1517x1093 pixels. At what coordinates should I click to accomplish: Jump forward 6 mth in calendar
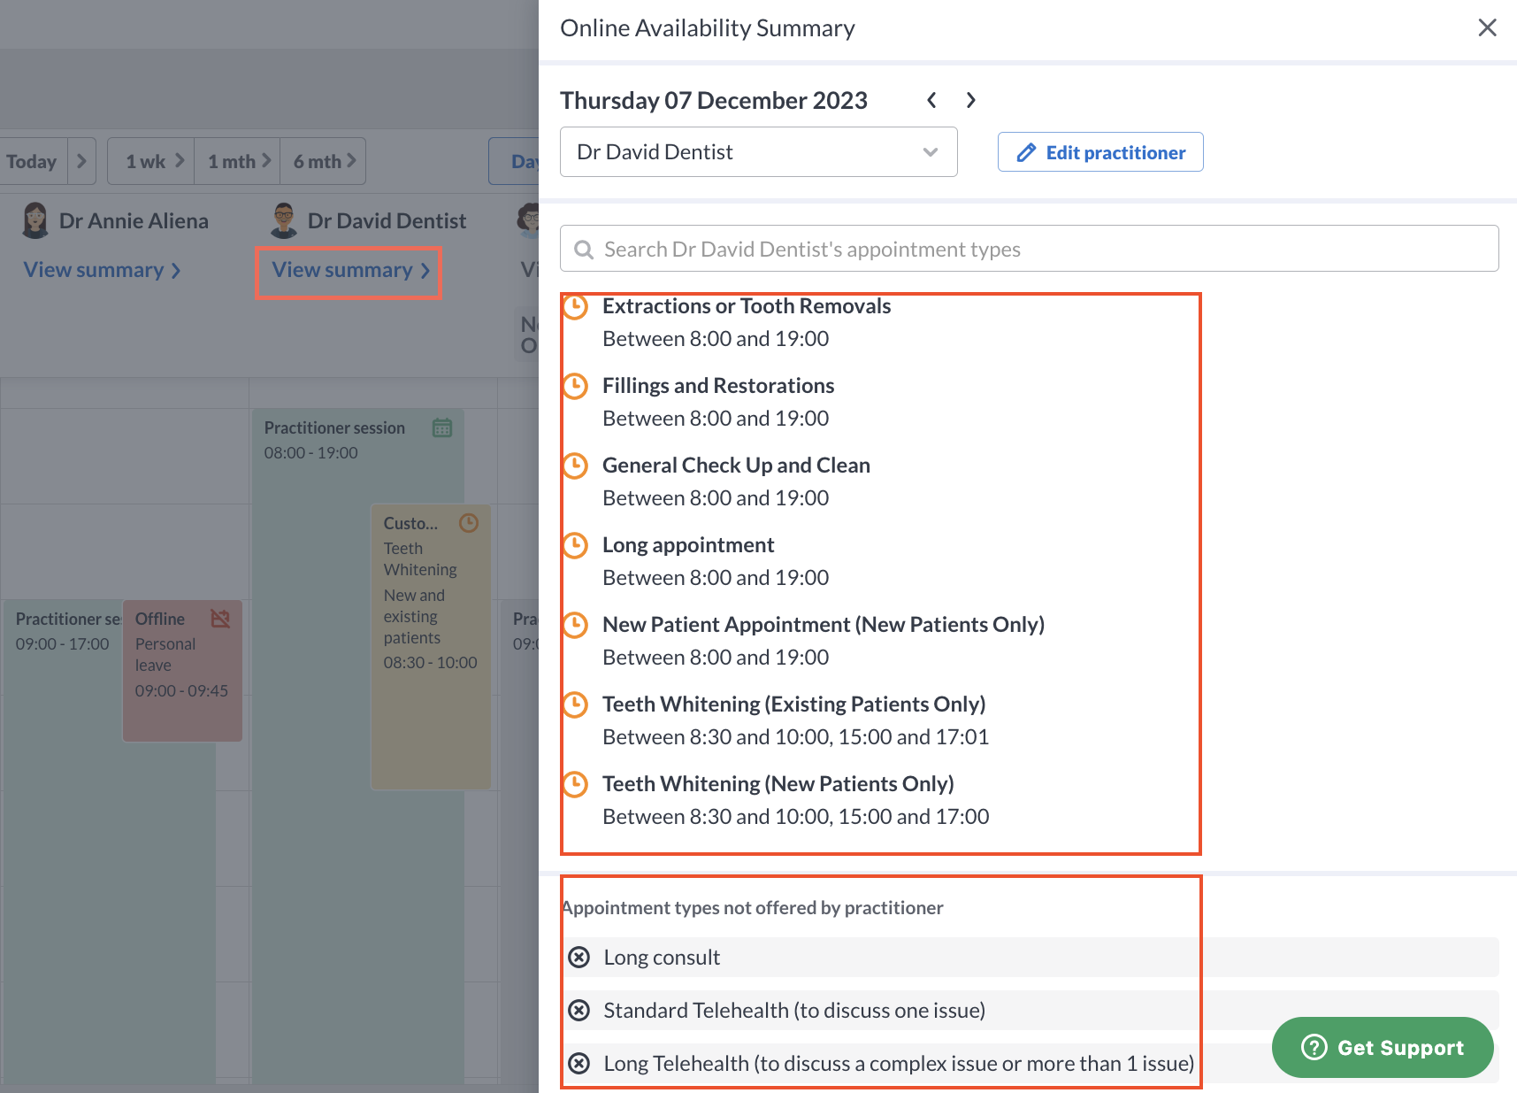(323, 161)
